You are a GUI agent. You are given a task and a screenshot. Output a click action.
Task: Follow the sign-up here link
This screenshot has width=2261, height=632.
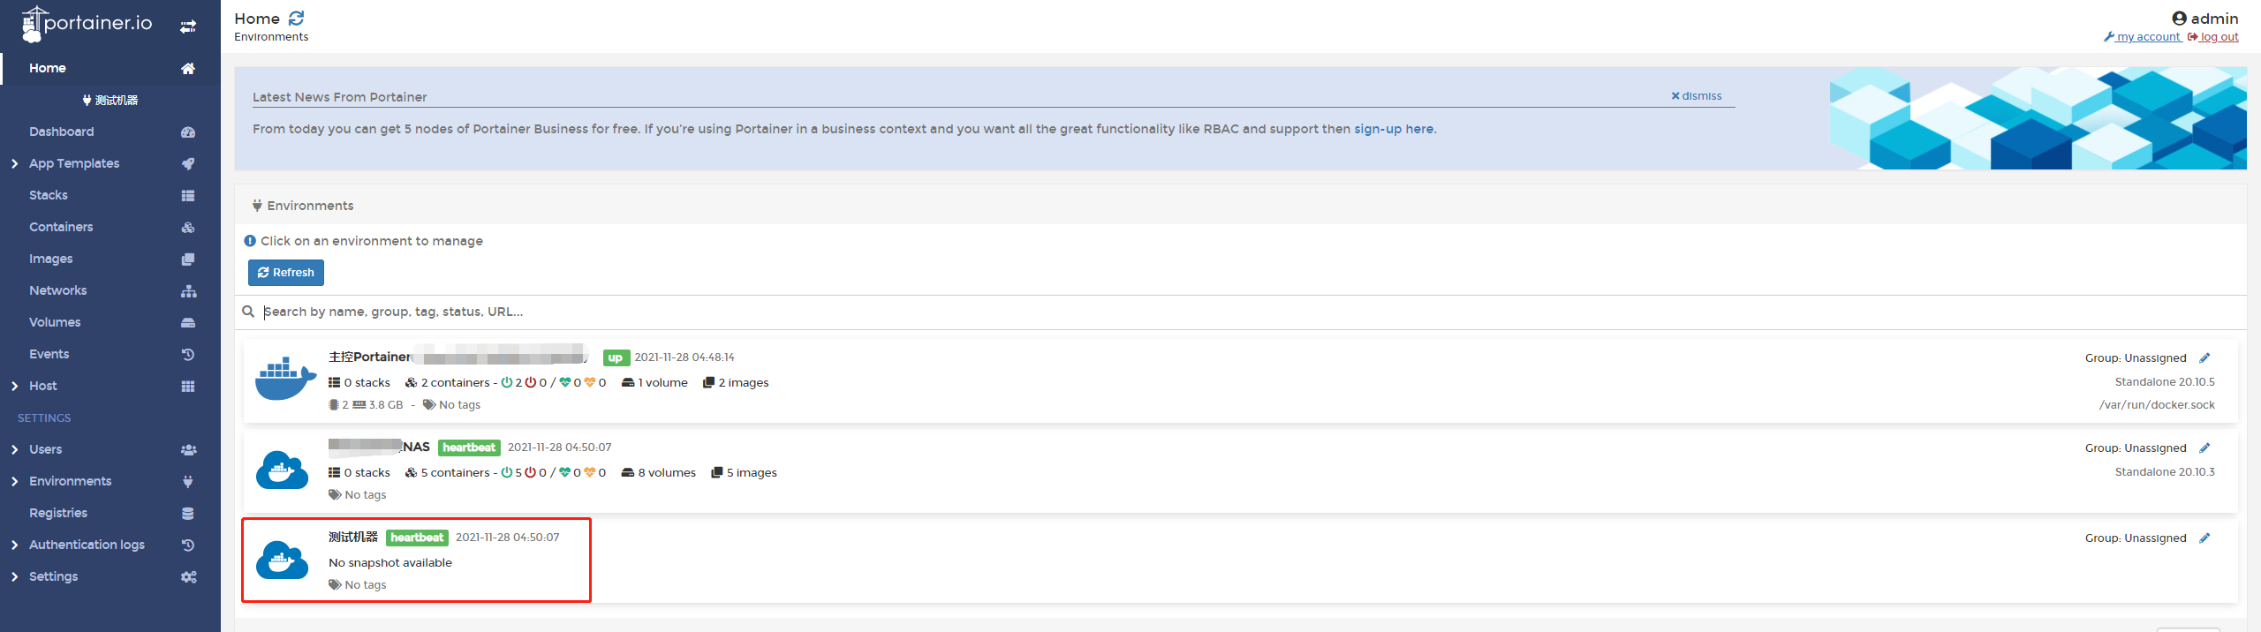1394,129
